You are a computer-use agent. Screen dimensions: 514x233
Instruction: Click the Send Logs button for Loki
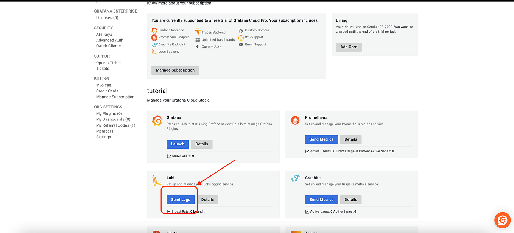[181, 199]
